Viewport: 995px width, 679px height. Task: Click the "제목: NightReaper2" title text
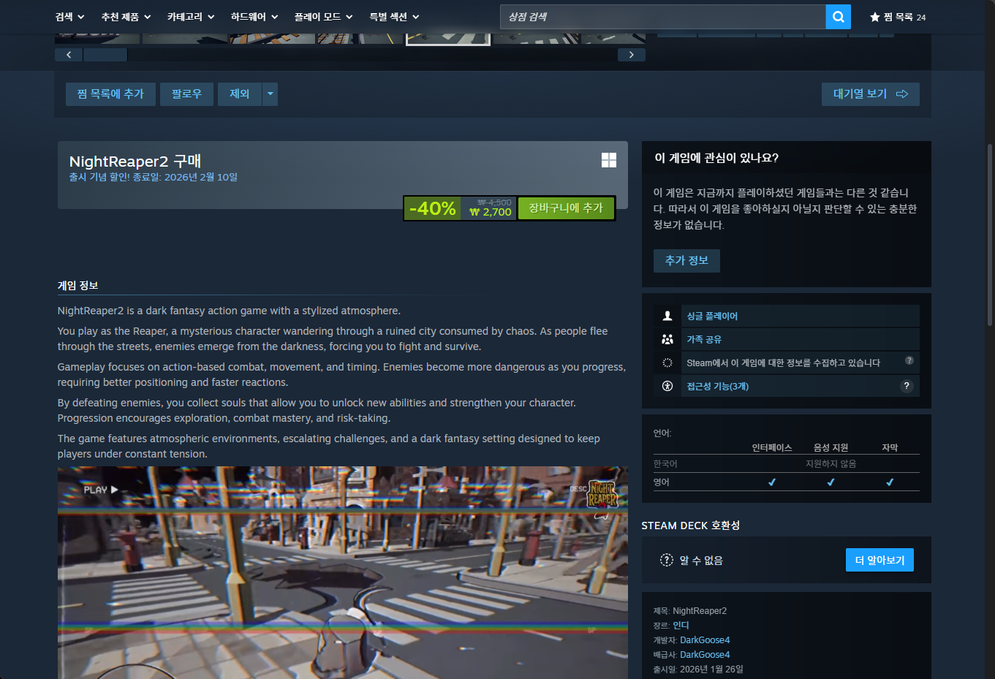pos(690,611)
